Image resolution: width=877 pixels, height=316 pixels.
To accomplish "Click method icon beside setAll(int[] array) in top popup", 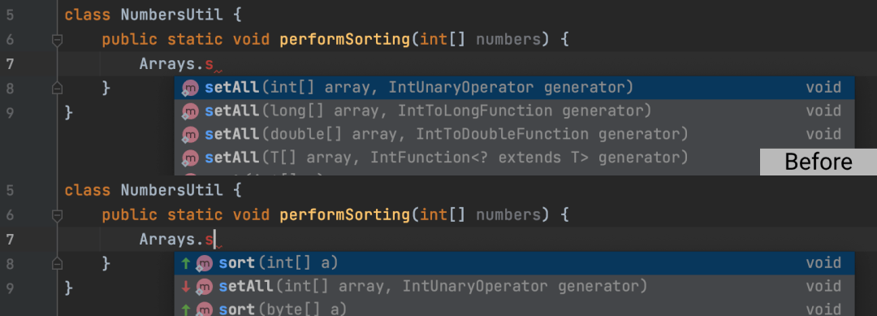I will 191,88.
